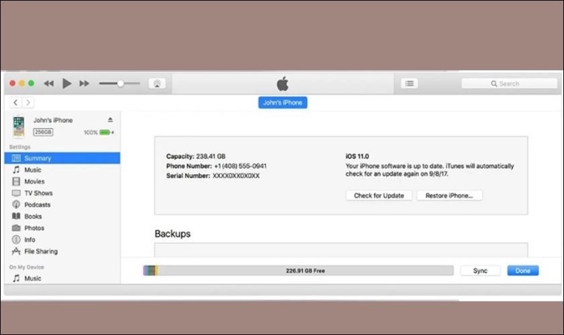Image resolution: width=564 pixels, height=335 pixels.
Task: Click the Photos camera icon
Action: pos(16,228)
